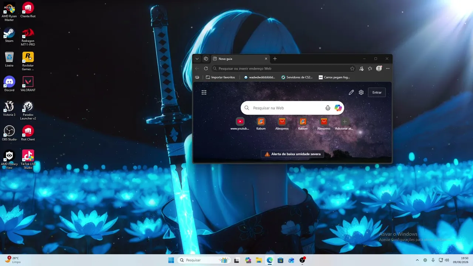Image resolution: width=473 pixels, height=266 pixels.
Task: Add this page to favorites star
Action: pyautogui.click(x=352, y=68)
